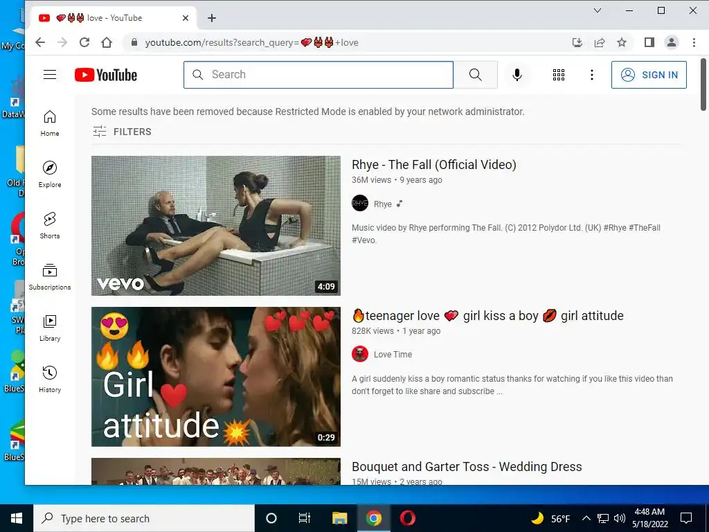Click the #Rhye hashtag in description

[x=614, y=228]
